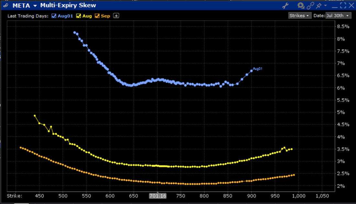356x204 pixels.
Task: Click the 701.16 strike marker on axis
Action: pyautogui.click(x=157, y=196)
